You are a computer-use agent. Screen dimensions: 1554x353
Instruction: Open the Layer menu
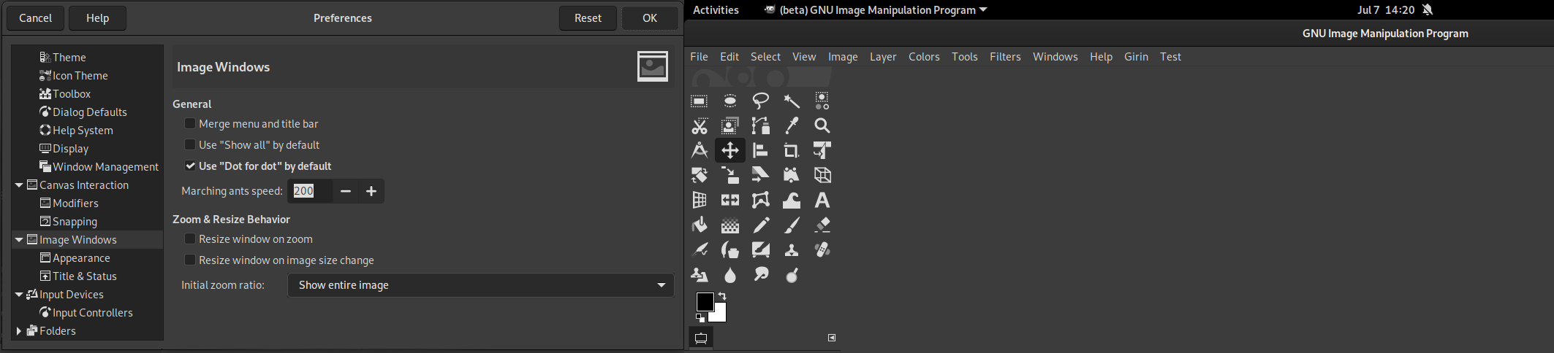(x=883, y=57)
